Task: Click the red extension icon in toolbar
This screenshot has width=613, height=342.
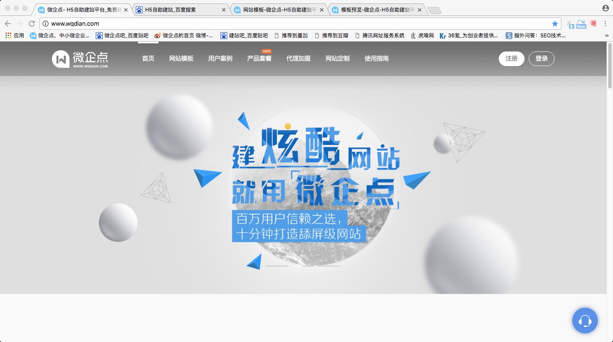Action: pyautogui.click(x=593, y=24)
